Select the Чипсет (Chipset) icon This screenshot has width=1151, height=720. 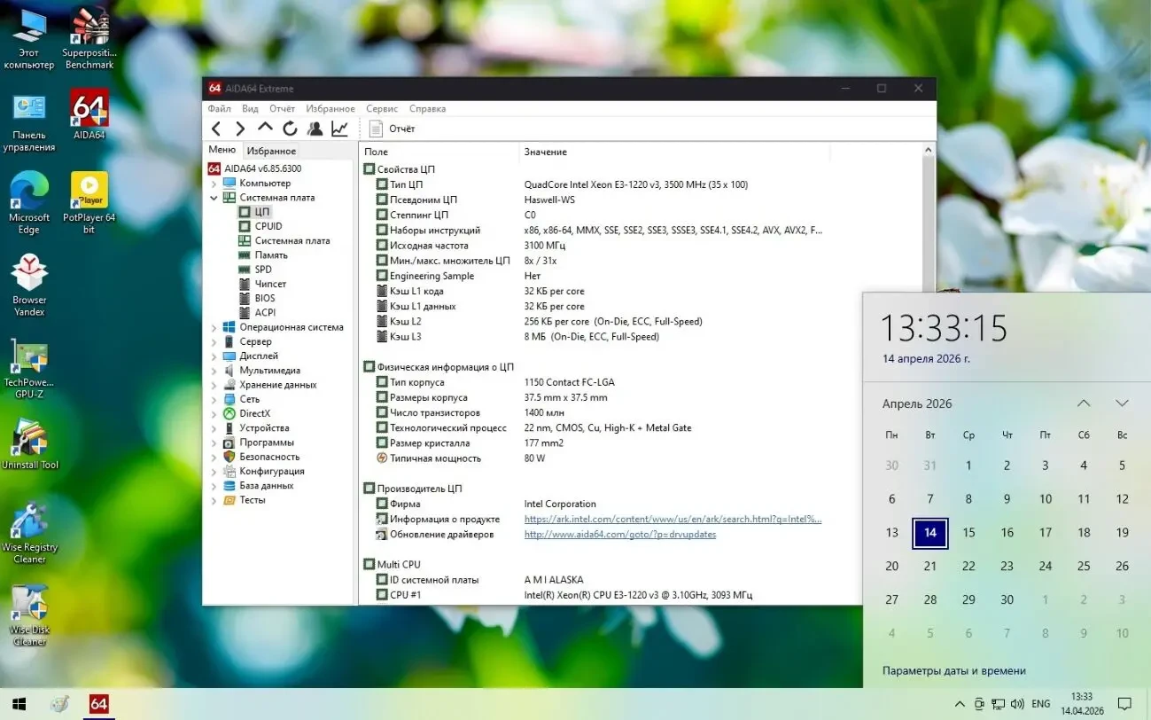coord(246,284)
